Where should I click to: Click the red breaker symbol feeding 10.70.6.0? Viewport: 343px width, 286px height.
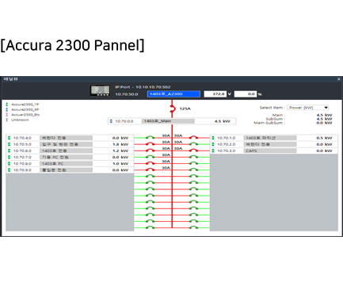(x=151, y=150)
